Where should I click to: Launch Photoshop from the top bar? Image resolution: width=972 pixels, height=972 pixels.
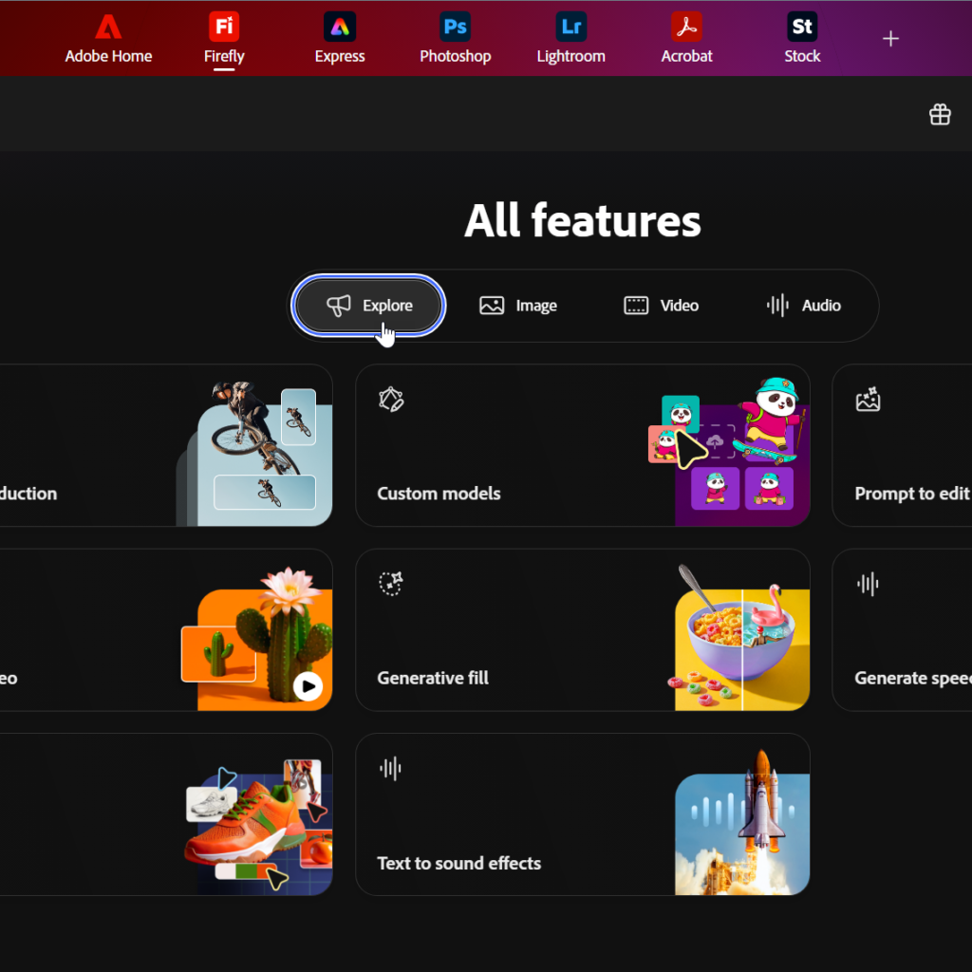456,38
